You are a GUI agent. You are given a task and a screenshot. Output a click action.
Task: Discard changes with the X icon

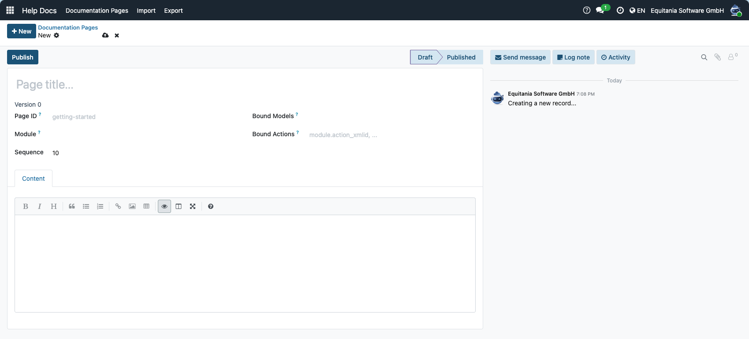point(117,35)
